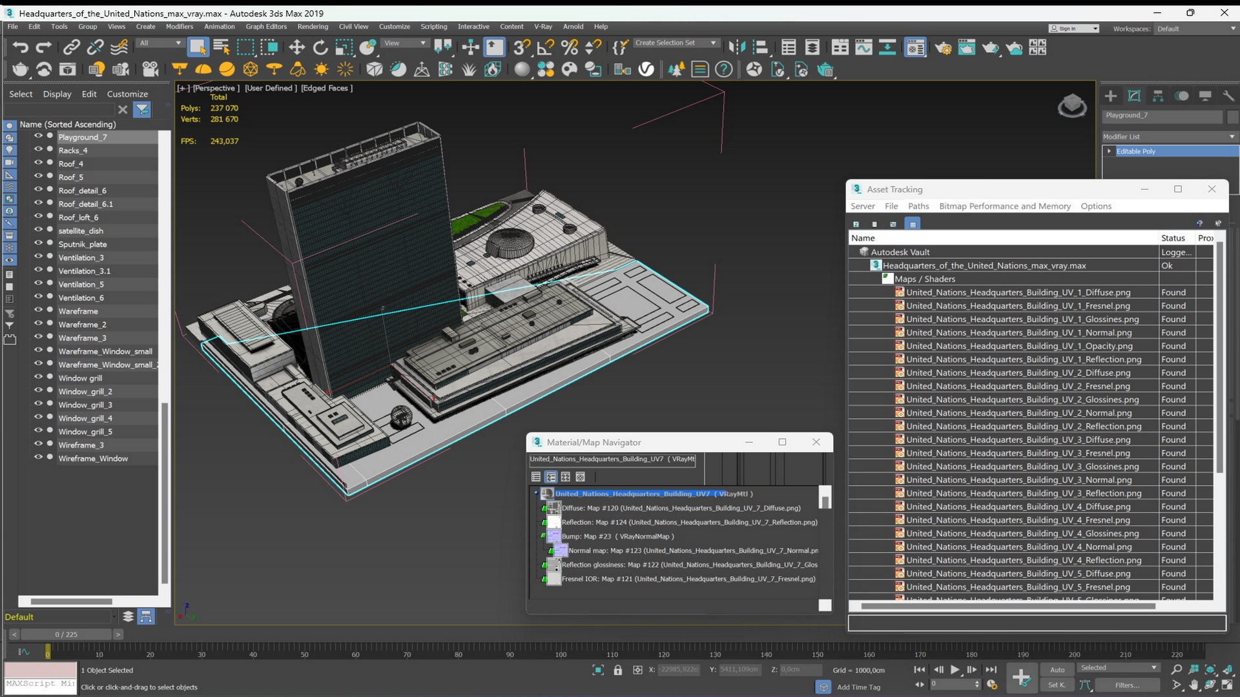Select the Rotate transform tool
The height and width of the screenshot is (697, 1240).
pos(320,47)
